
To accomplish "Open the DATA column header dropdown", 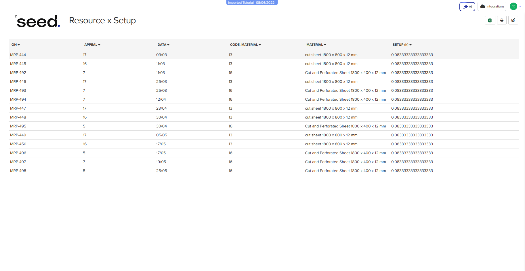I will tap(163, 45).
